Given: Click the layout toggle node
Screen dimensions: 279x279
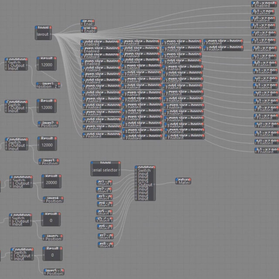Looking at the screenshot, I should 44,34.
